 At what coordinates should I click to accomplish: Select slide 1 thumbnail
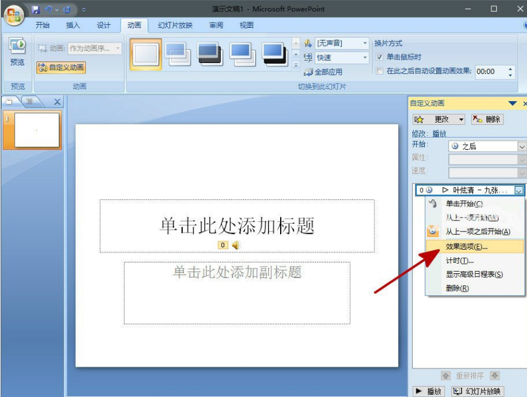coord(37,130)
